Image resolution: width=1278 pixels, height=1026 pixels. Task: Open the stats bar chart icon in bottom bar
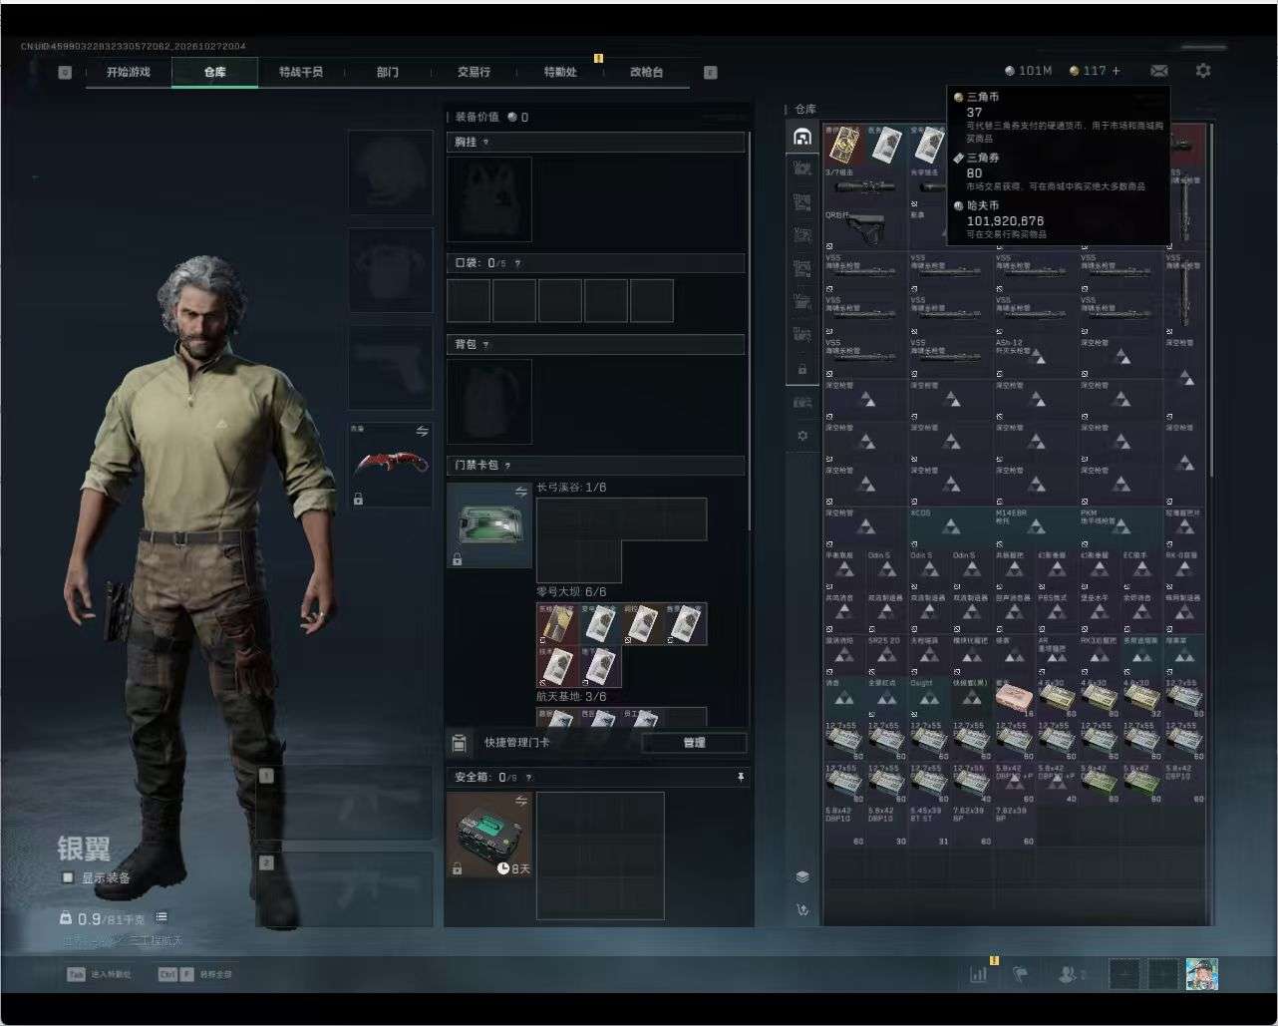point(978,974)
